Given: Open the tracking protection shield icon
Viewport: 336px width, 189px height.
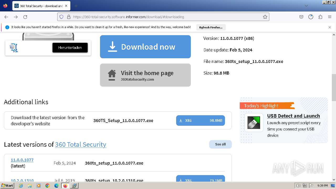Looking at the screenshot, I should tap(61, 17).
